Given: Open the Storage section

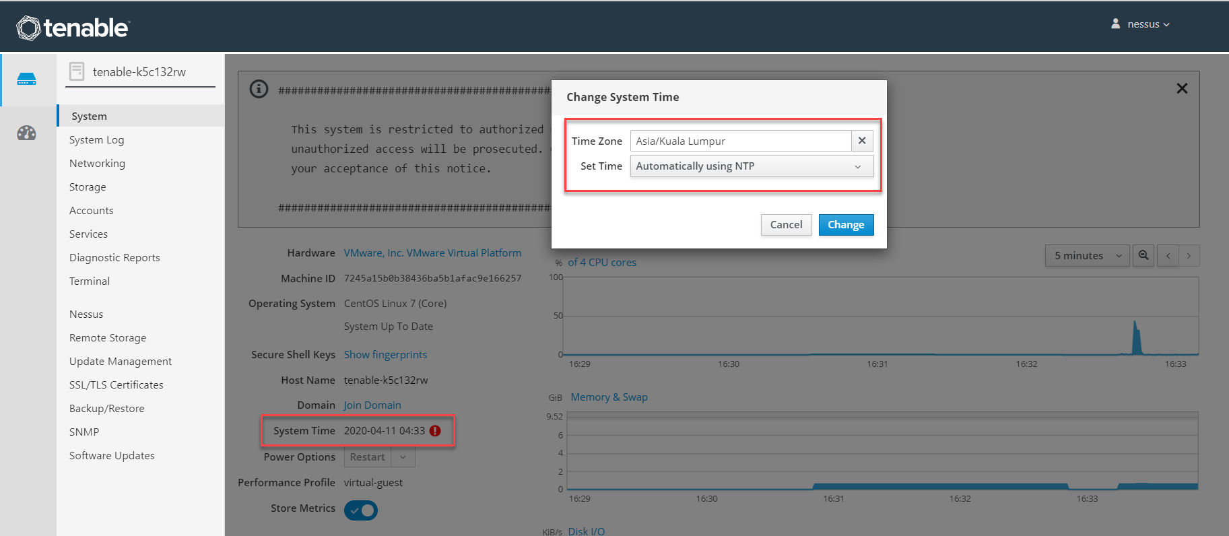Looking at the screenshot, I should tap(88, 187).
